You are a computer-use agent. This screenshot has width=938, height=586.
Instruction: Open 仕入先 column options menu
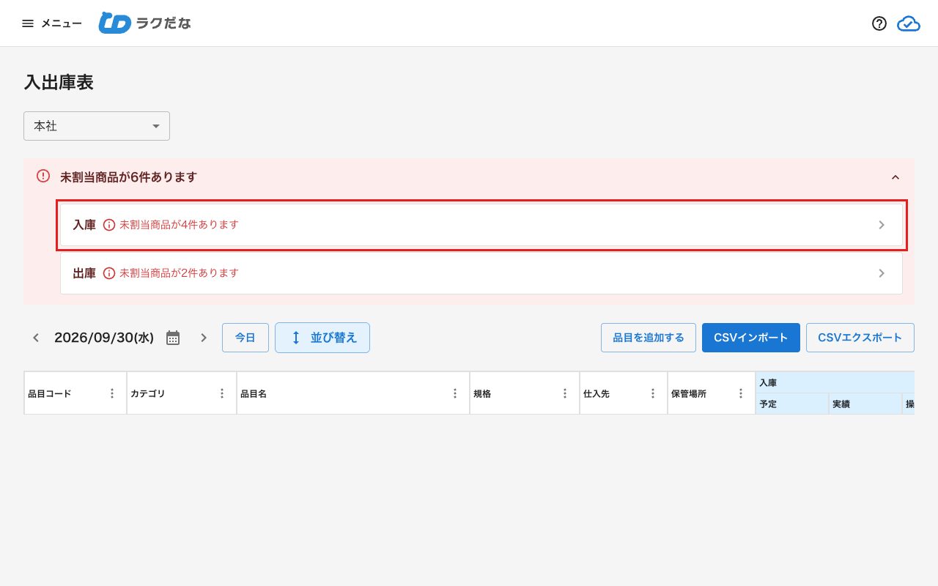[653, 393]
